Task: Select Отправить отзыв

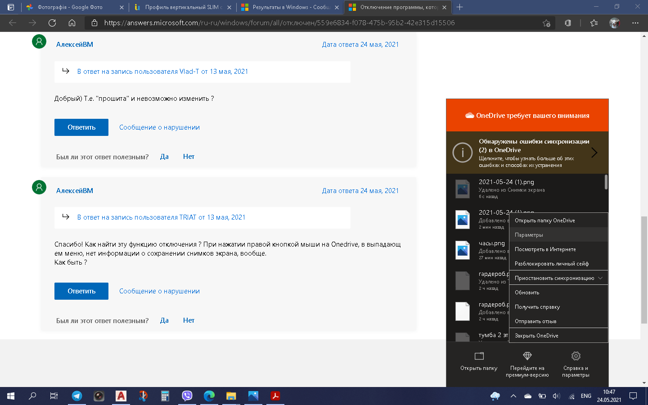Action: [558, 321]
